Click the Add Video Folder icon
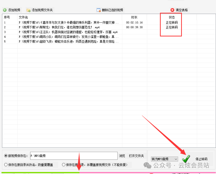216x174 pixels. coord(28,10)
